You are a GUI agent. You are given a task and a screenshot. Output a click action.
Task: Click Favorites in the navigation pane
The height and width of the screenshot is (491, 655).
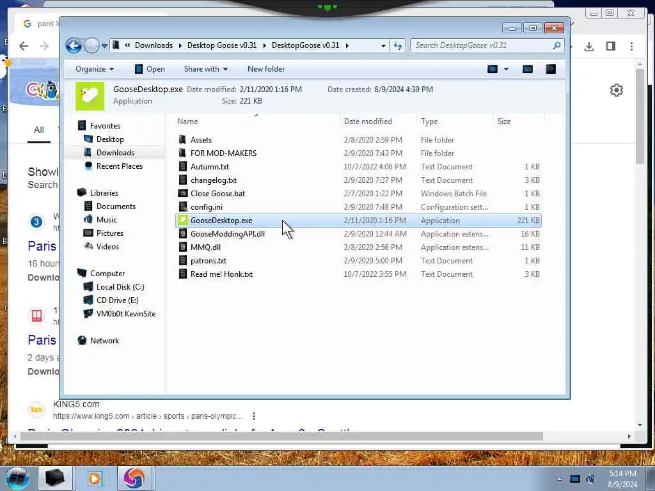(x=106, y=126)
